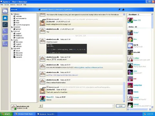
Task: Click the Send button
Action: click(x=120, y=106)
